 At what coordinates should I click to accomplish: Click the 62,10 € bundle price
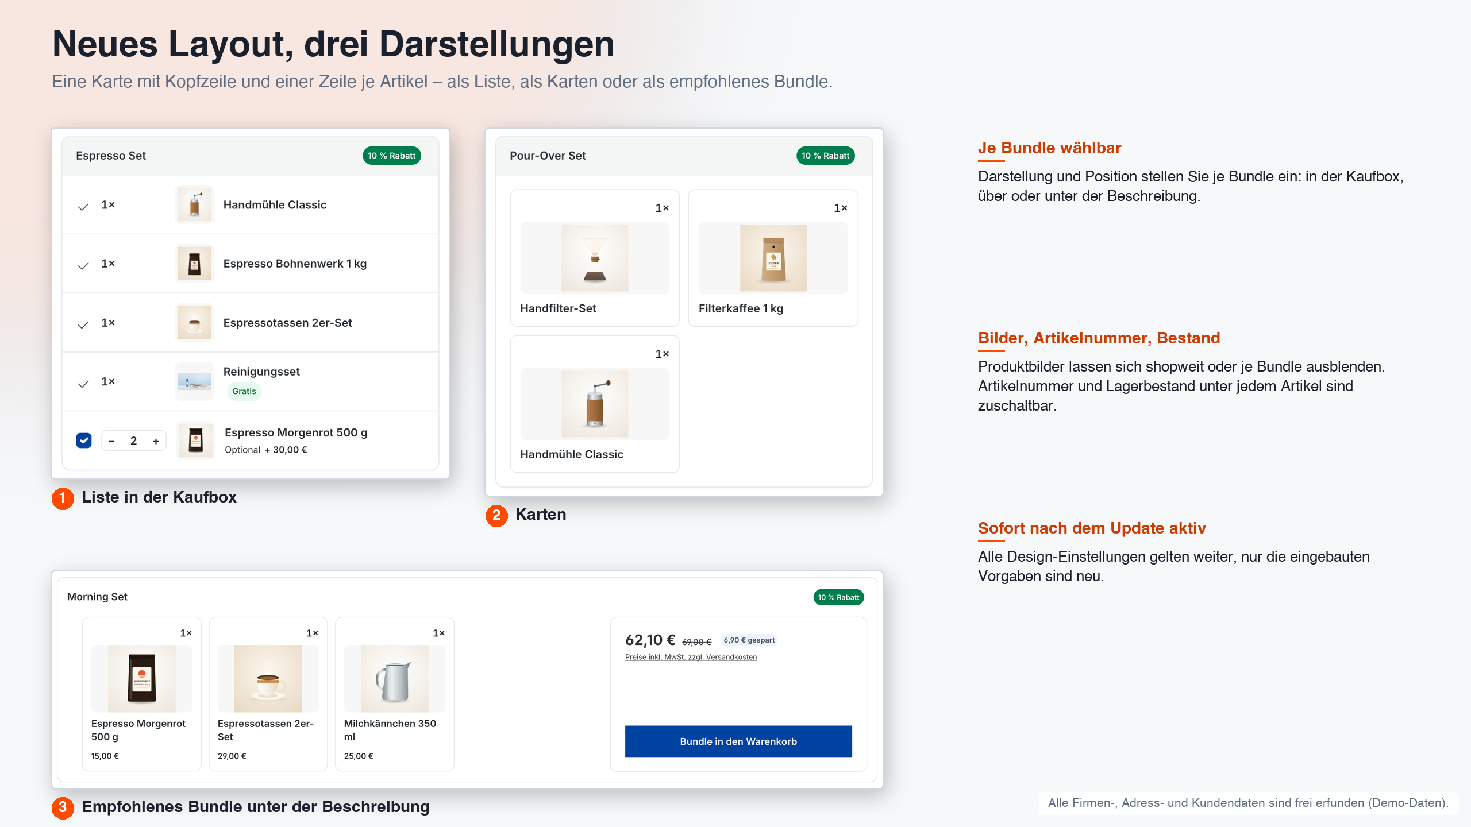point(650,640)
